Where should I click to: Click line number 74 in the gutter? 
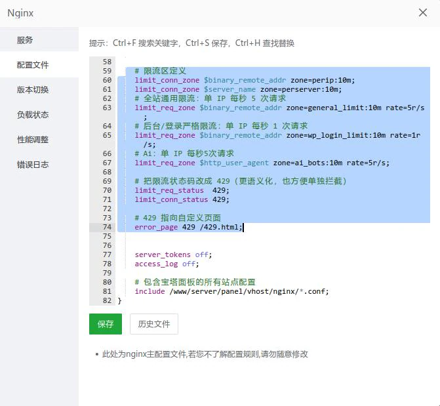[107, 227]
